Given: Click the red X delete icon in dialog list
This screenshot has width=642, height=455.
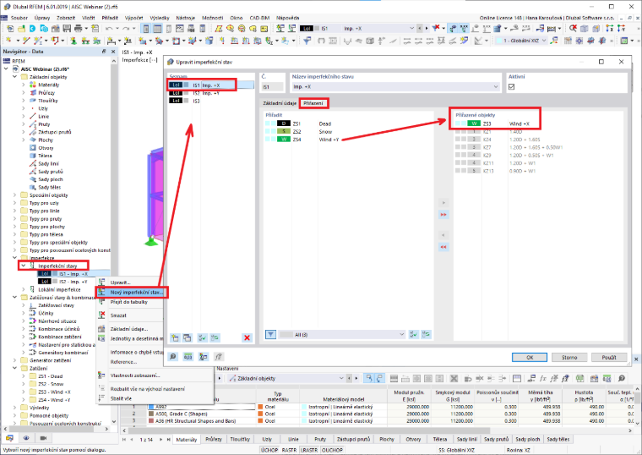Looking at the screenshot, I should pyautogui.click(x=247, y=337).
